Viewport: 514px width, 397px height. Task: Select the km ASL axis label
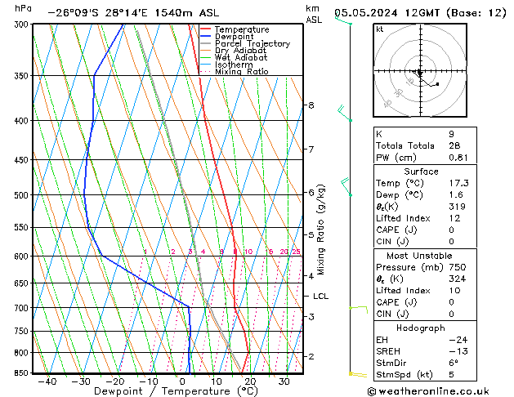(314, 14)
